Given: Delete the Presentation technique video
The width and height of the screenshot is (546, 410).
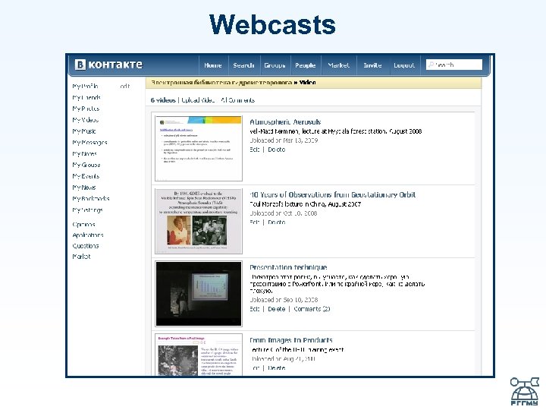Looking at the screenshot, I should point(277,309).
